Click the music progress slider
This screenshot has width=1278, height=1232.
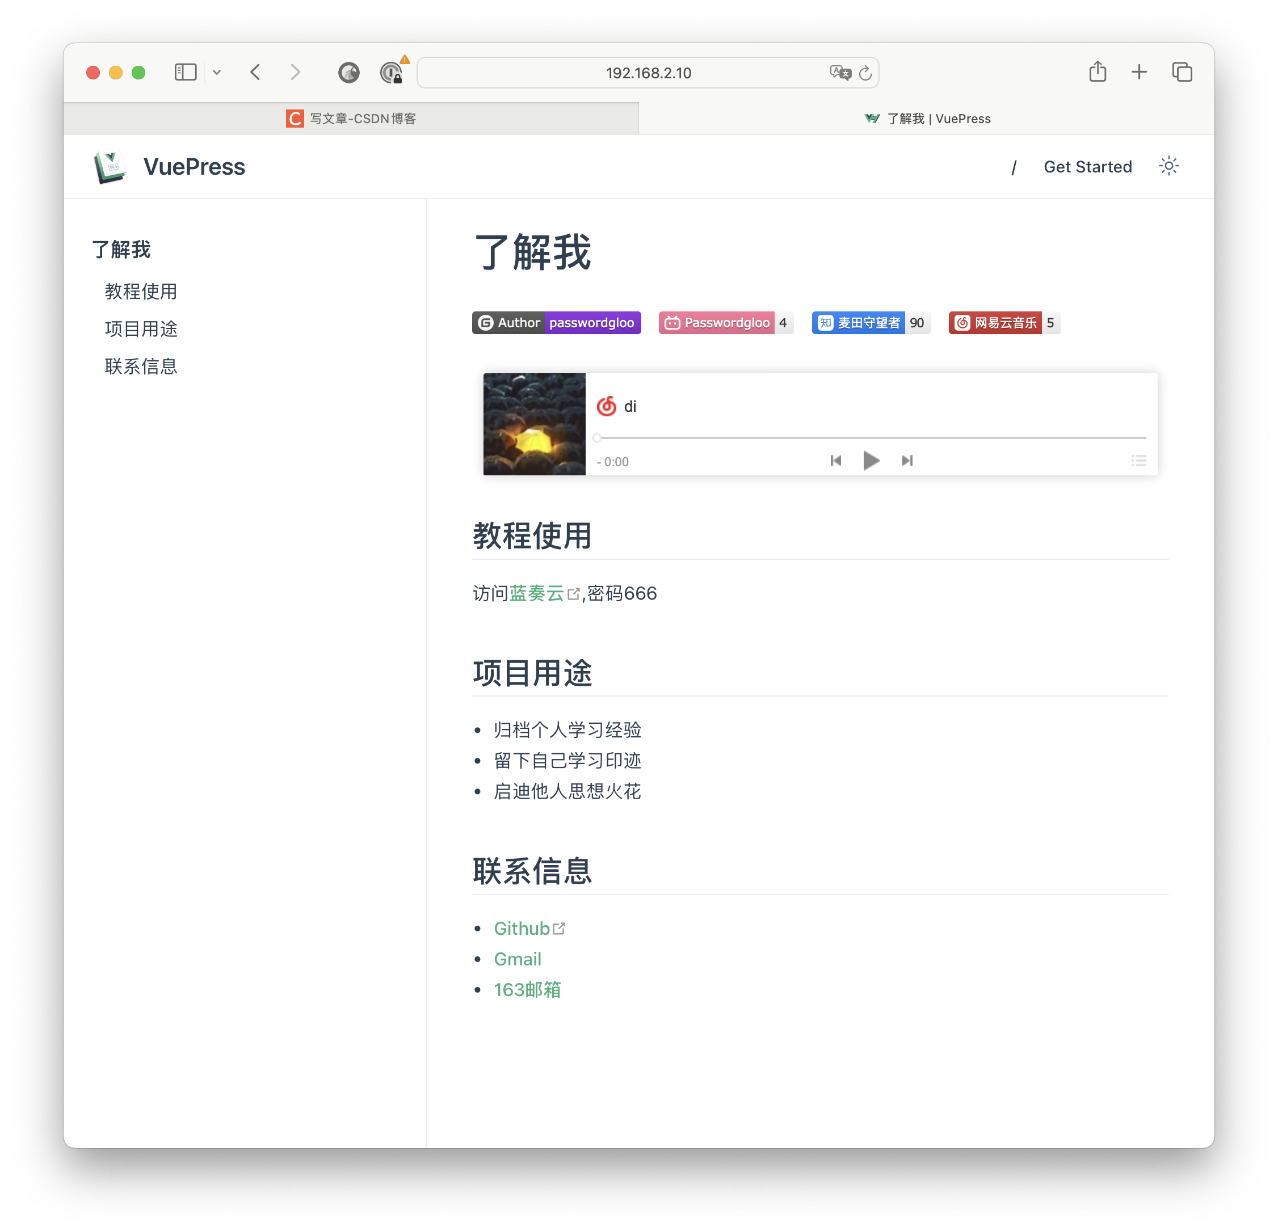coord(871,438)
